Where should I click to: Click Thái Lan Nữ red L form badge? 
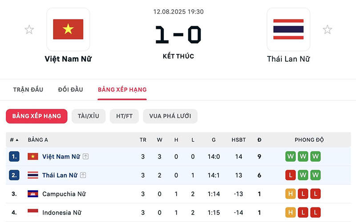[291, 175]
